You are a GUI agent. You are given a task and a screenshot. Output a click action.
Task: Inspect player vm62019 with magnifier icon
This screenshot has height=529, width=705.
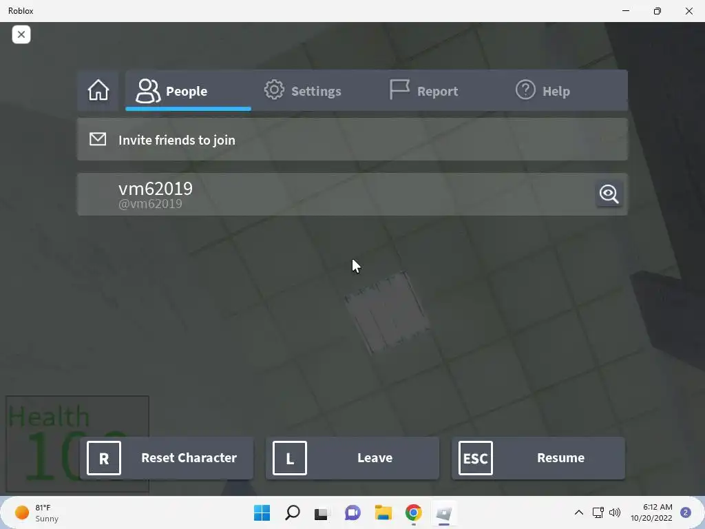coord(609,194)
